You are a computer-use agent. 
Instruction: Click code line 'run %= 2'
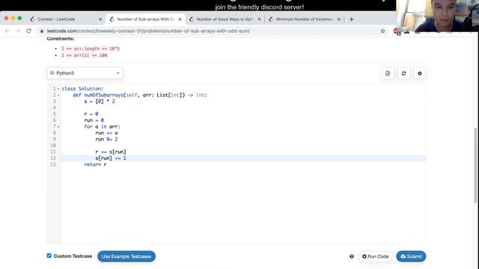(x=106, y=139)
